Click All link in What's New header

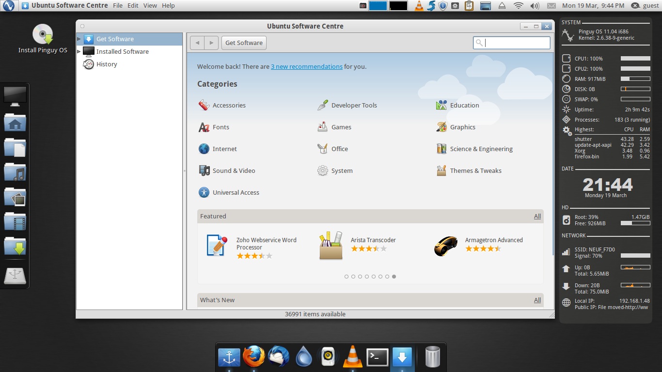pyautogui.click(x=537, y=300)
